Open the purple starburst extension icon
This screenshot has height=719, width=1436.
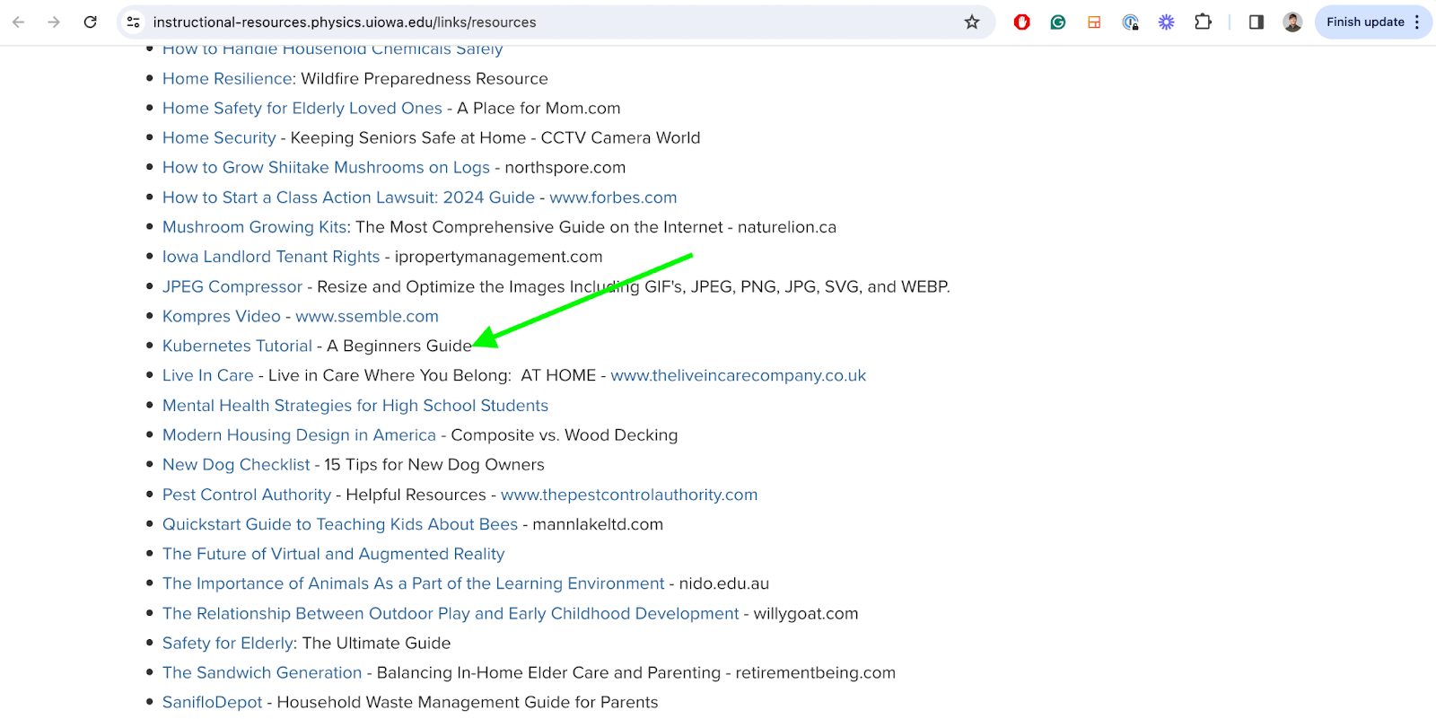1166,22
